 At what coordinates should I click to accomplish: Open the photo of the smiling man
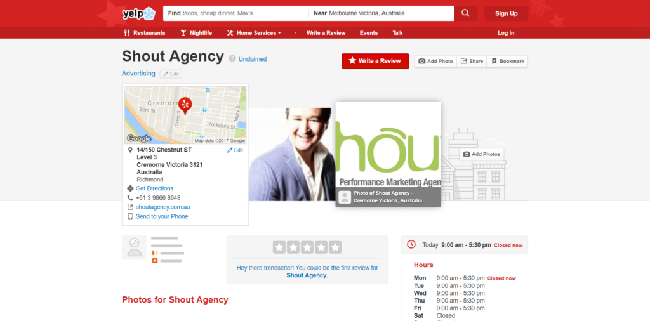[292, 155]
